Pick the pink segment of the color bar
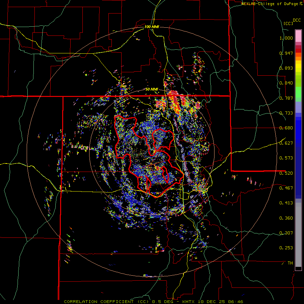This screenshot has height=304, width=304. (x=298, y=36)
